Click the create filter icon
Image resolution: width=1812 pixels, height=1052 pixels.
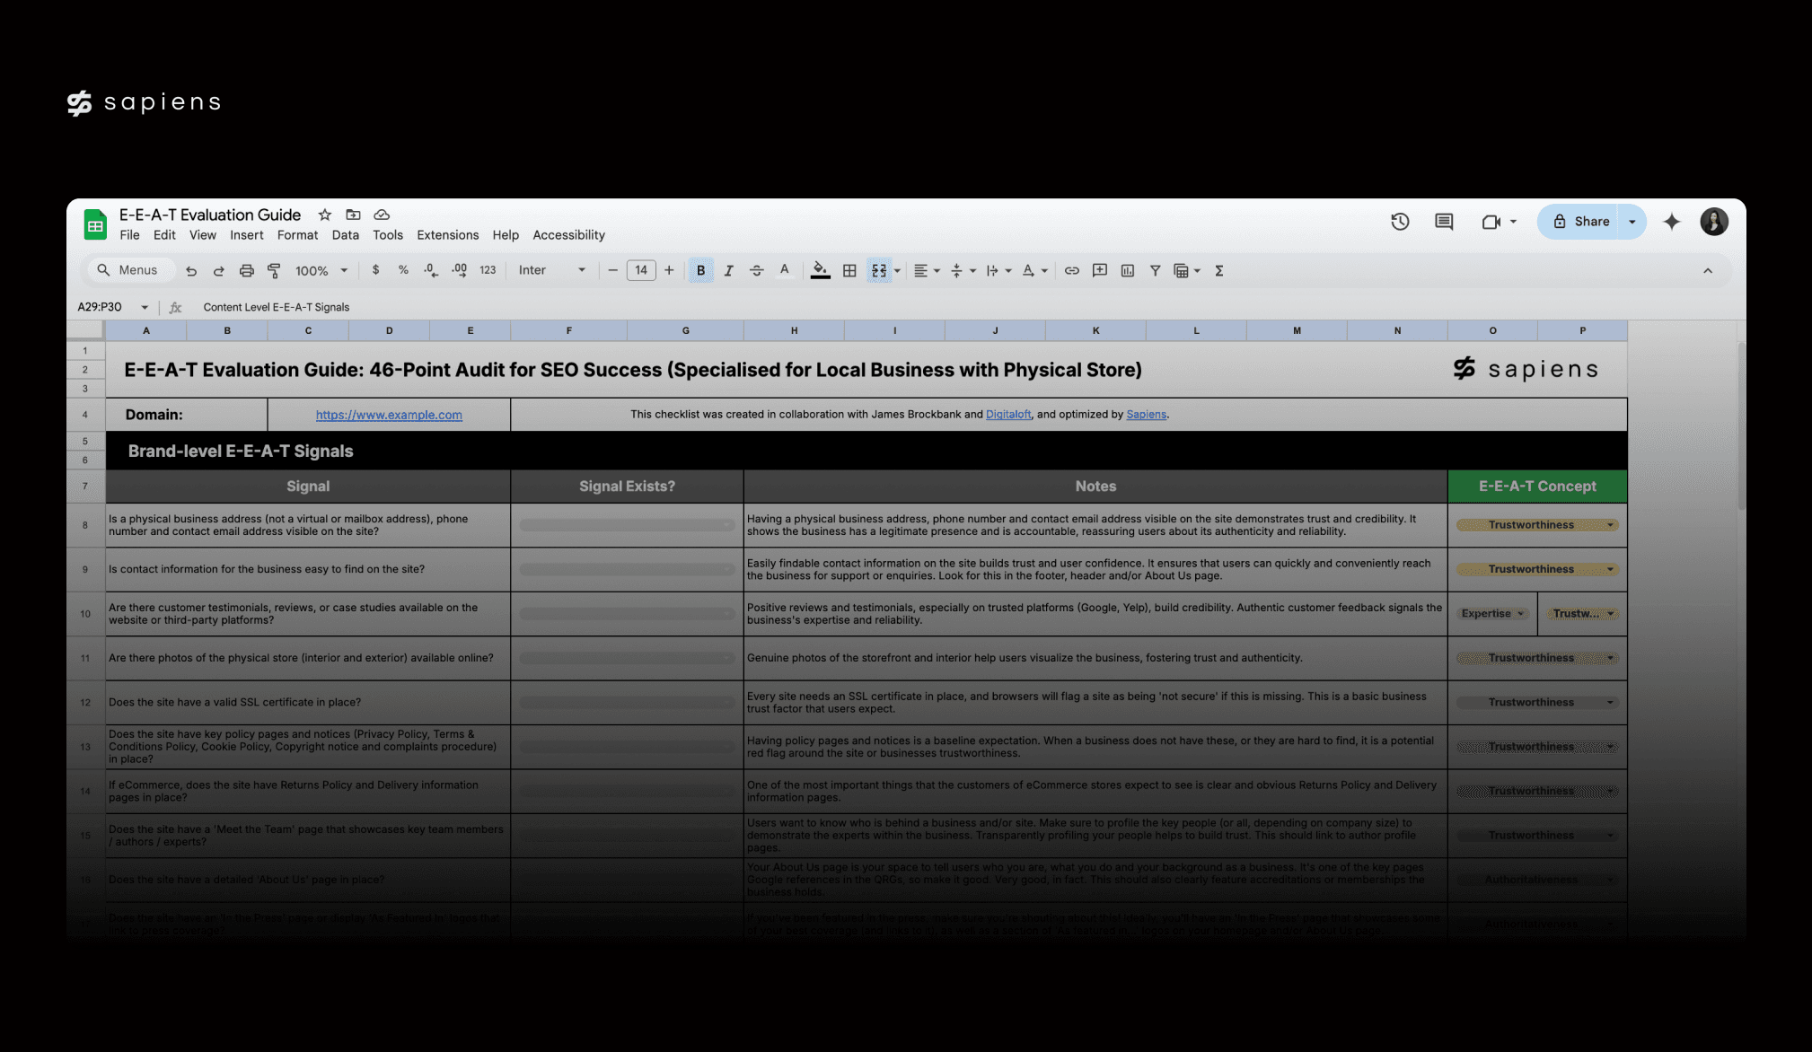pyautogui.click(x=1155, y=270)
